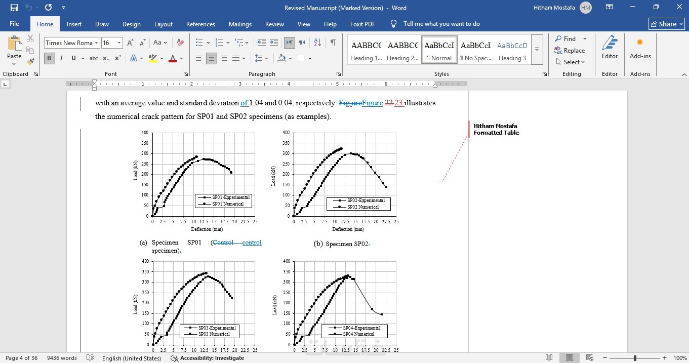Open the Editor proofing tool
The height and width of the screenshot is (363, 689).
pos(610,50)
